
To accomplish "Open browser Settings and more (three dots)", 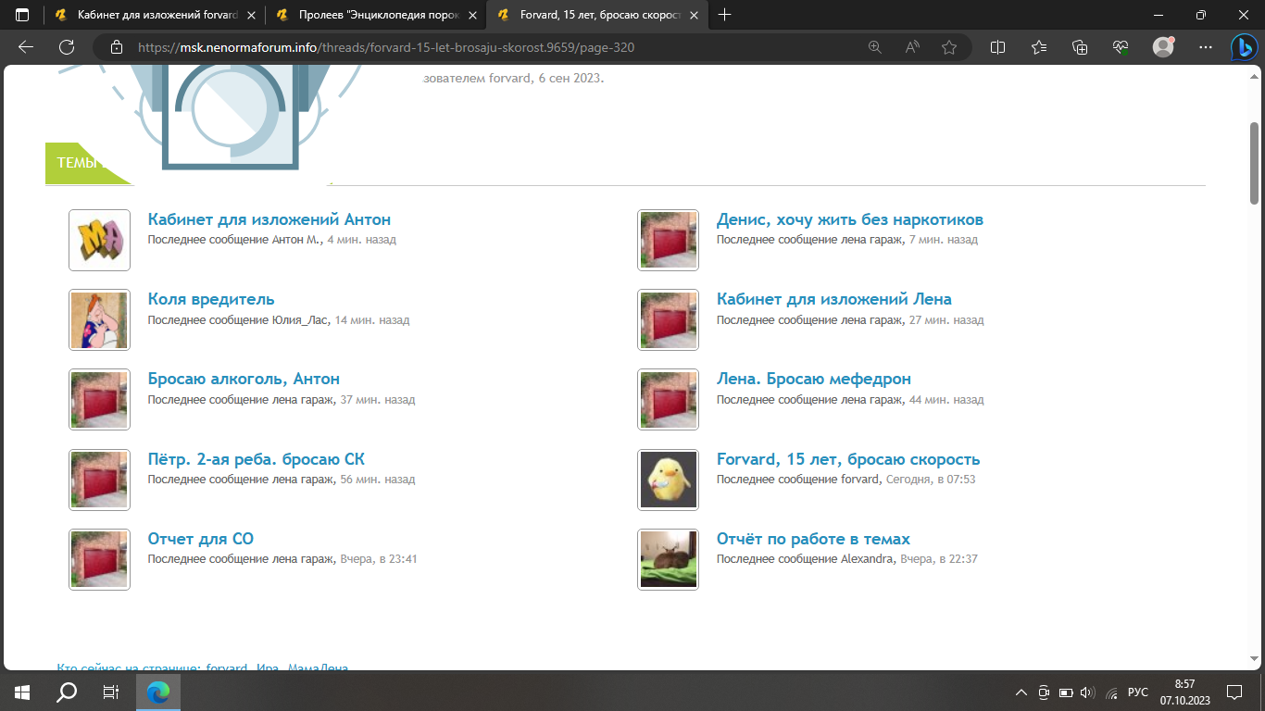I will point(1205,47).
